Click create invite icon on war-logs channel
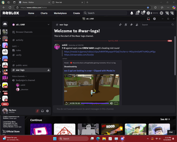This screenshot has width=177, height=142. pos(48,70)
